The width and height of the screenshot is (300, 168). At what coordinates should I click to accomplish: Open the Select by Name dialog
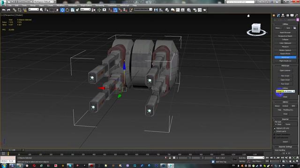pyautogui.click(x=46, y=10)
